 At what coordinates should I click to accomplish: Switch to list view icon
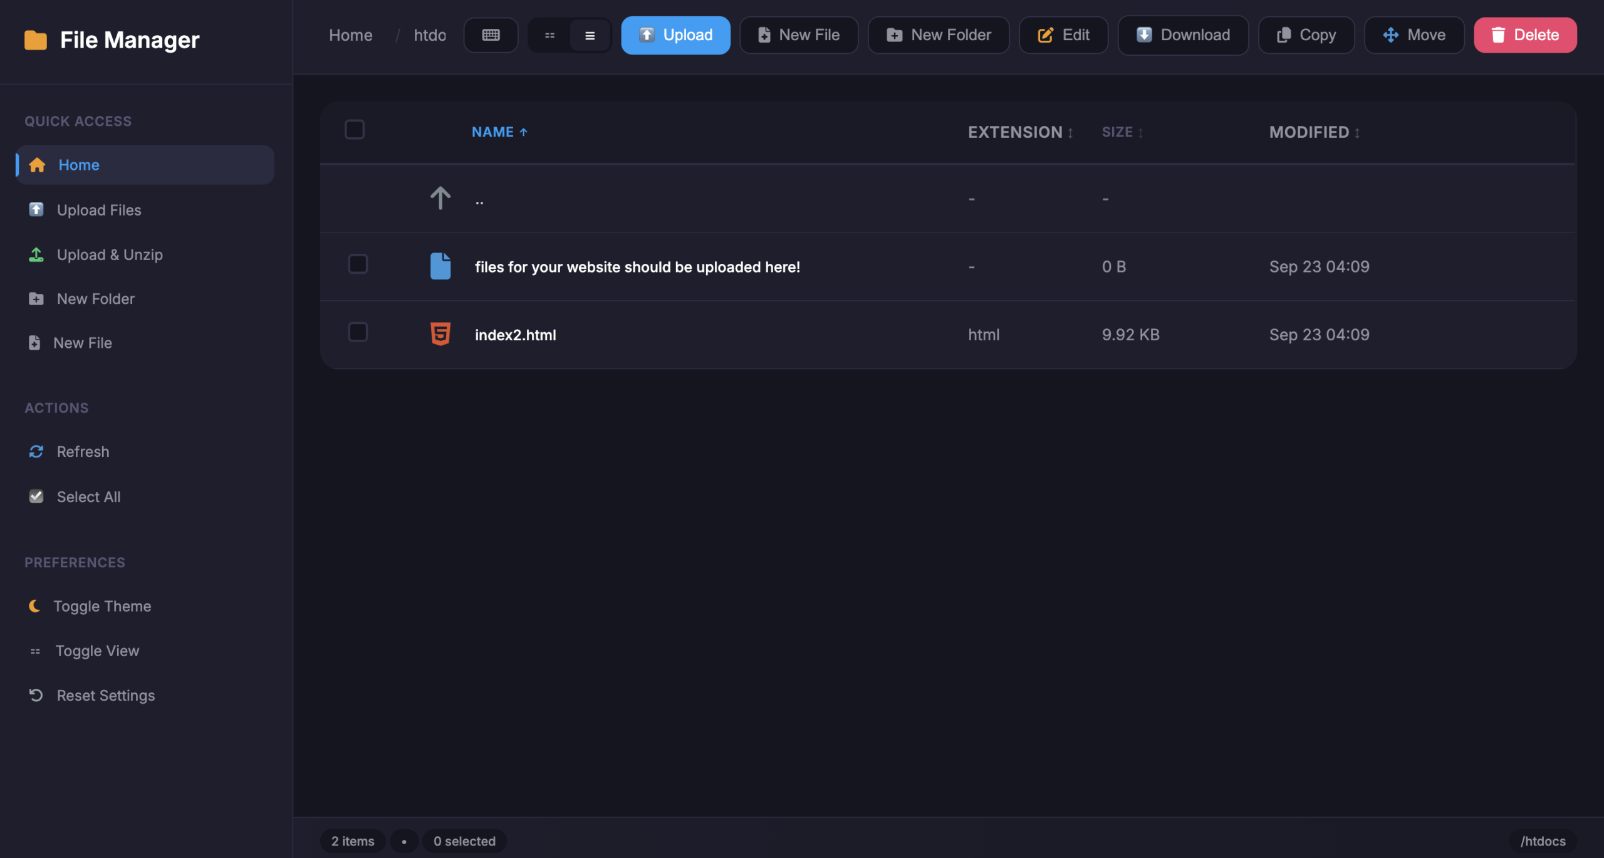click(590, 35)
